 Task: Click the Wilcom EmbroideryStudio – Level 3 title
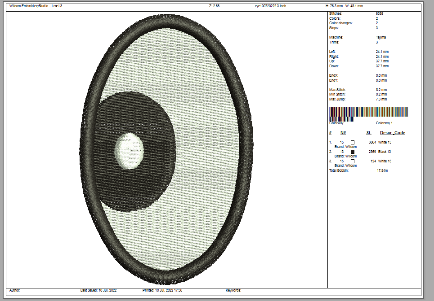click(x=36, y=6)
